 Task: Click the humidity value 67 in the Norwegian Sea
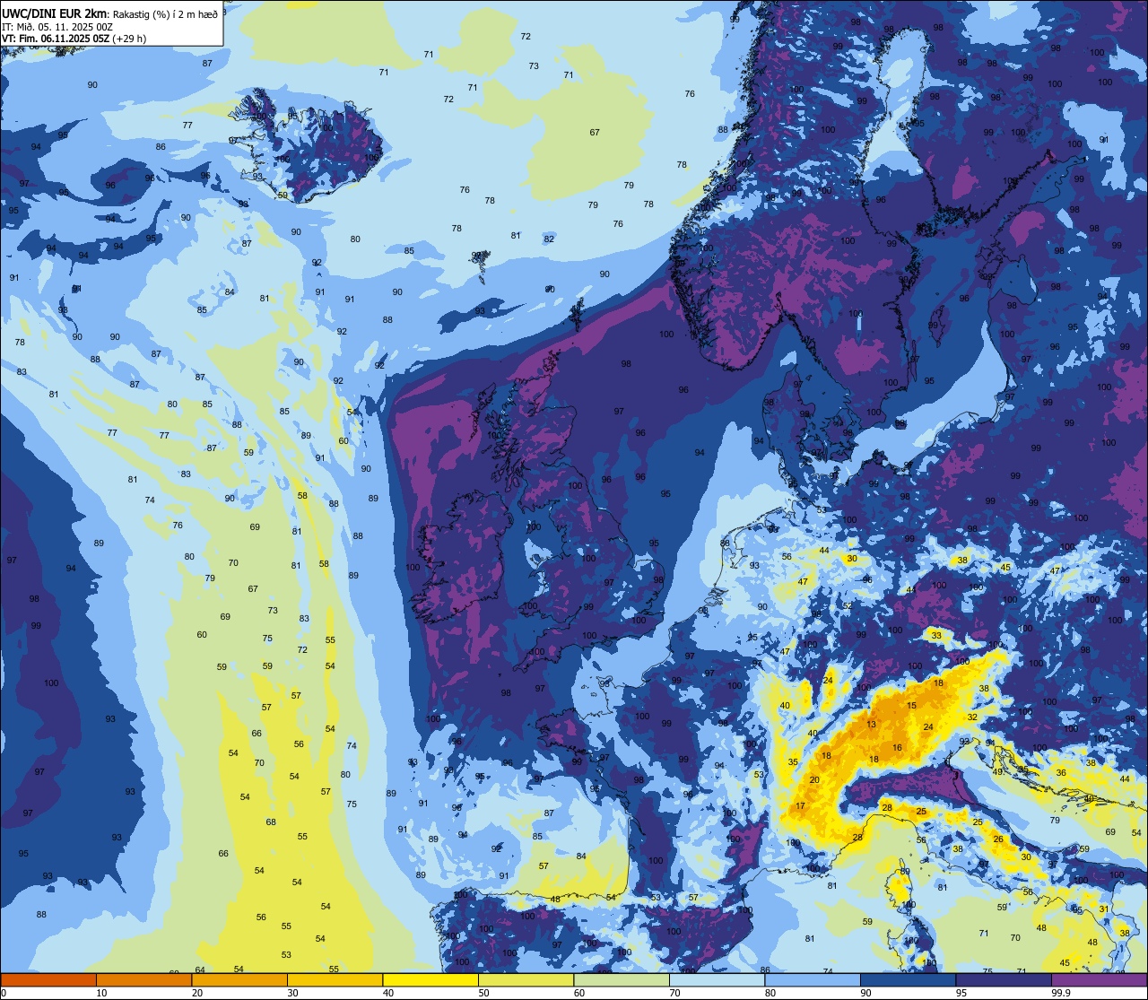pyautogui.click(x=595, y=133)
